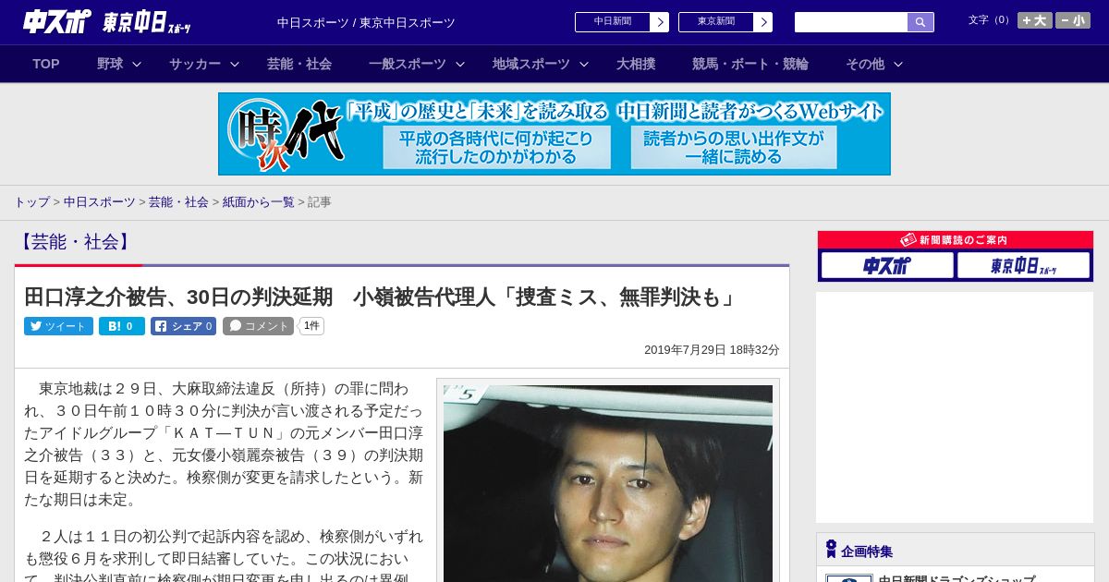This screenshot has height=582, width=1109.
Task: Open the 芸能・社会 nav menu item
Action: 299,64
